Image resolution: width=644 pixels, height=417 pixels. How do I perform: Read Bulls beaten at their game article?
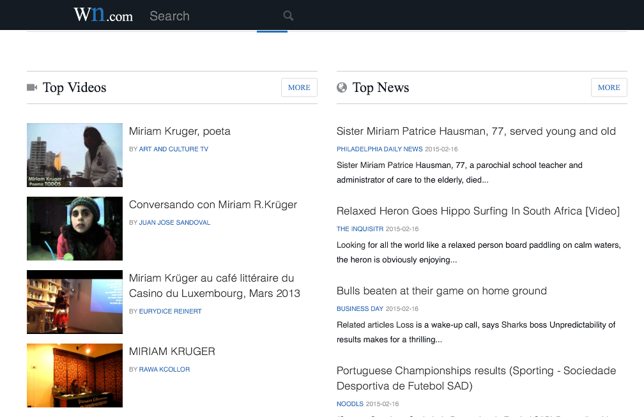tap(441, 291)
